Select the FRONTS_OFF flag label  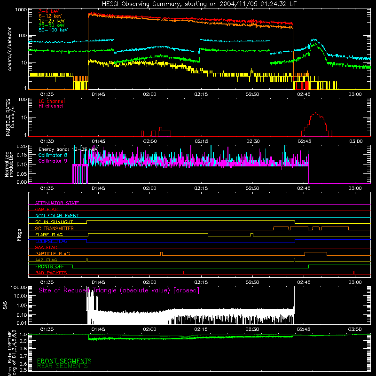click(49, 266)
